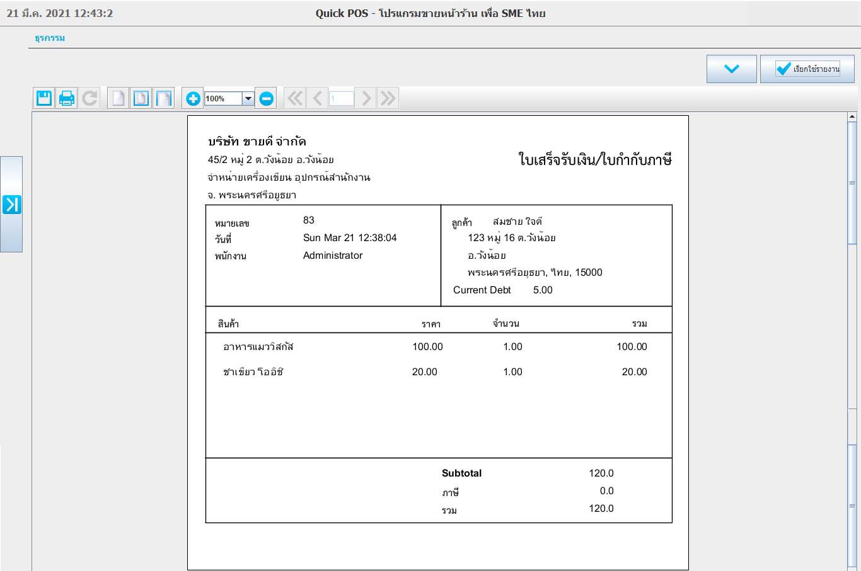Open the 100% zoom level dropdown
The height and width of the screenshot is (571, 861).
[x=248, y=98]
